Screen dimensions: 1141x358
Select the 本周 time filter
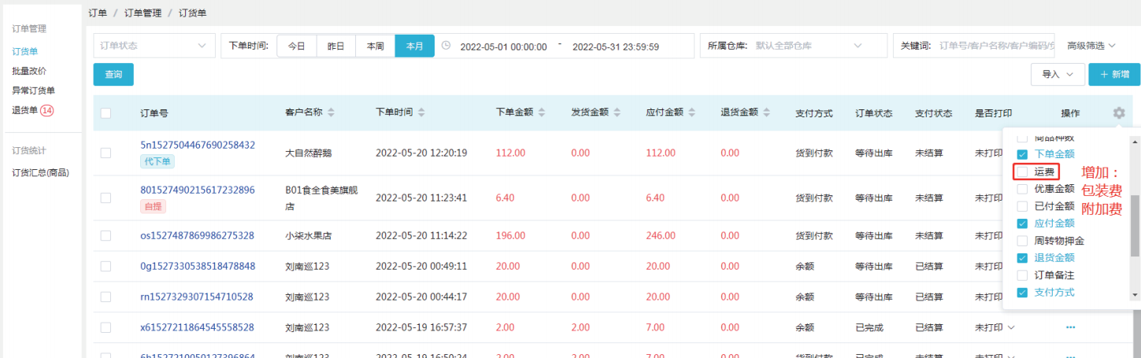[376, 46]
